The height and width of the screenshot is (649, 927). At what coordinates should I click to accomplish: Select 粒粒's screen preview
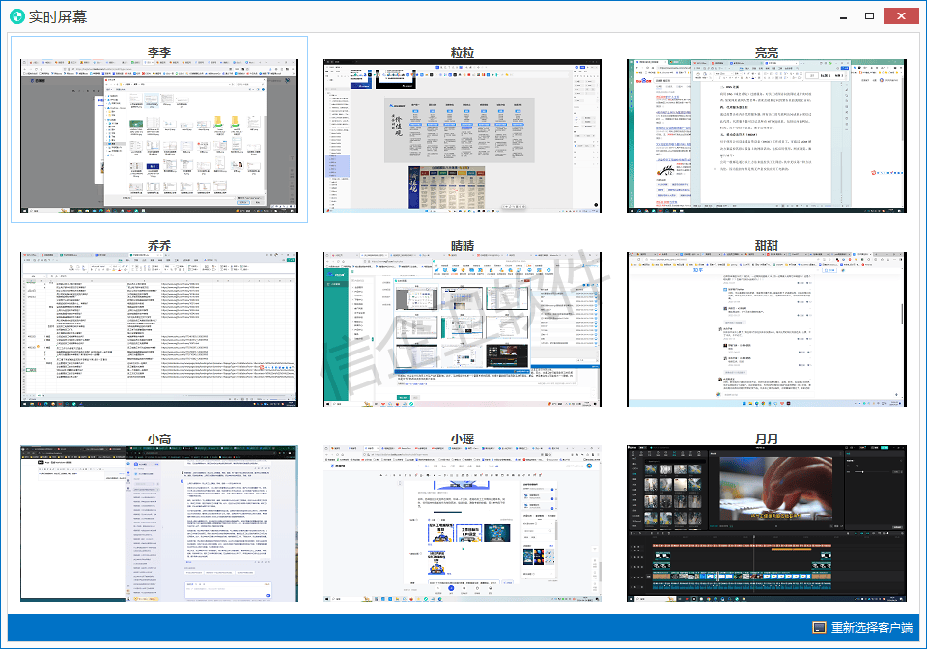tap(463, 136)
